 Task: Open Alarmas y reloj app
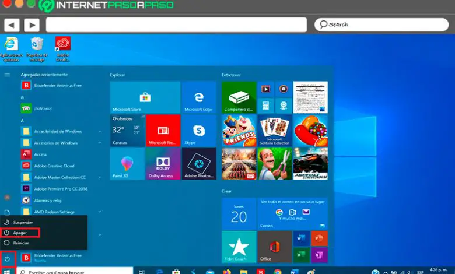61,201
